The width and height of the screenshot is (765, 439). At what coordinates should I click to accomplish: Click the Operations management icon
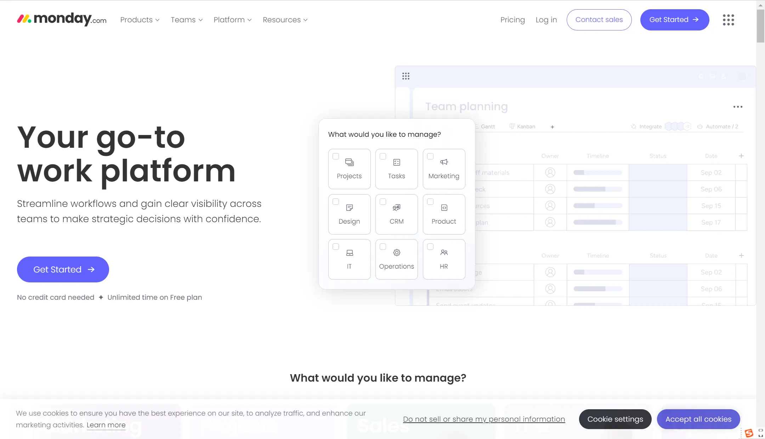pyautogui.click(x=397, y=253)
